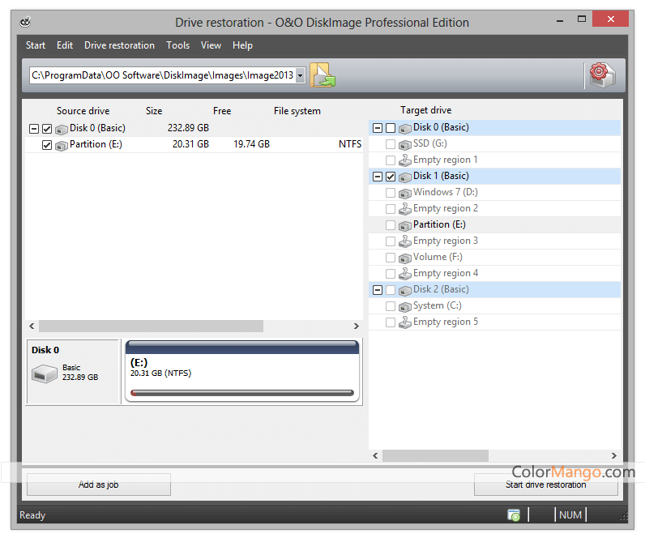Open the Drive restoration menu
Viewport: 645px width, 542px height.
click(119, 45)
